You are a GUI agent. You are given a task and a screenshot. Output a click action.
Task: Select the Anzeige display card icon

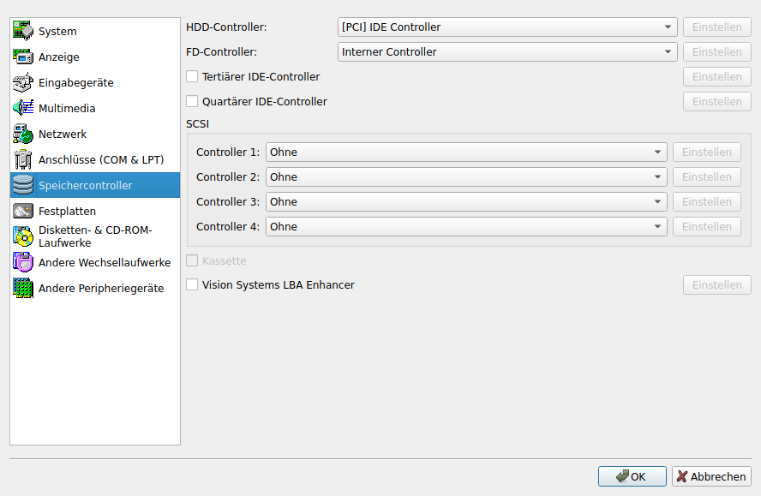23,57
